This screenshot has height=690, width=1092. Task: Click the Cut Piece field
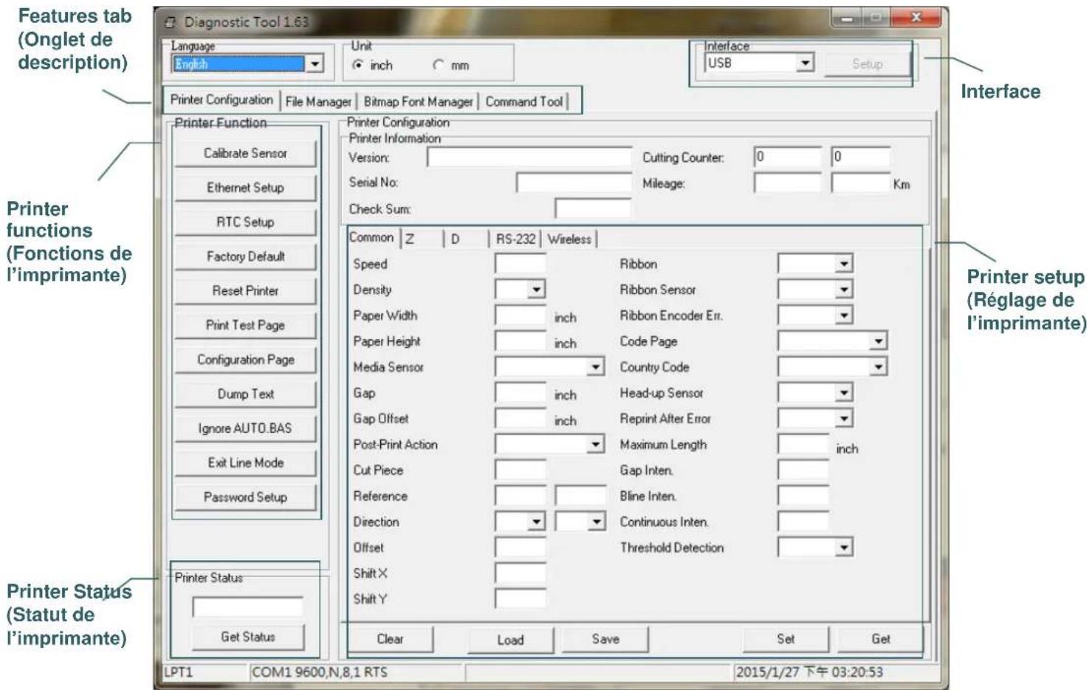click(x=521, y=470)
